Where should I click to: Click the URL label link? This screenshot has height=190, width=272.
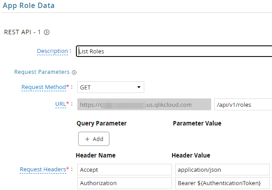pyautogui.click(x=61, y=104)
